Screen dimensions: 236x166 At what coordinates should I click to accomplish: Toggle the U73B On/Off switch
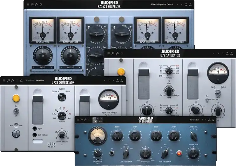[x=16, y=111]
